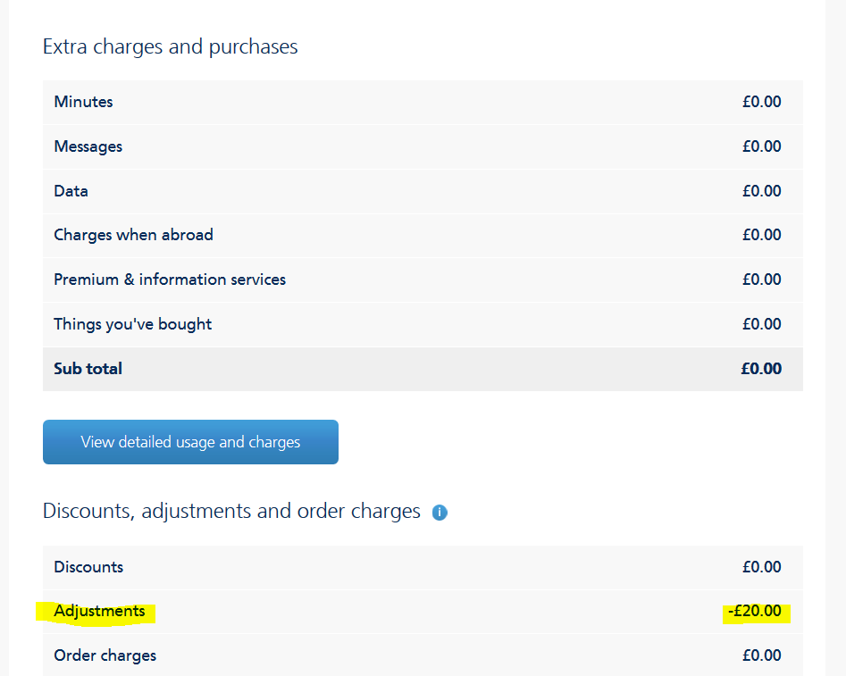Open the Charges when abroad row
The image size is (846, 676).
coord(133,235)
